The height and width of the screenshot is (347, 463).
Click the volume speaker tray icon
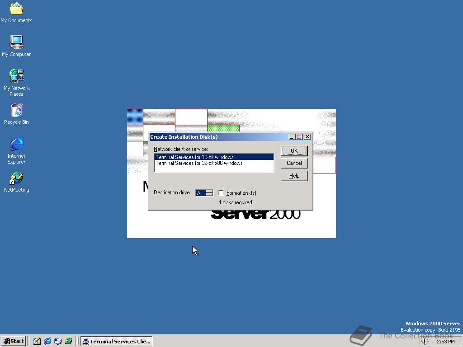[x=425, y=342]
